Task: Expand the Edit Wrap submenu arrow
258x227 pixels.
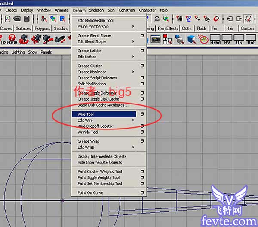Action: (x=133, y=147)
